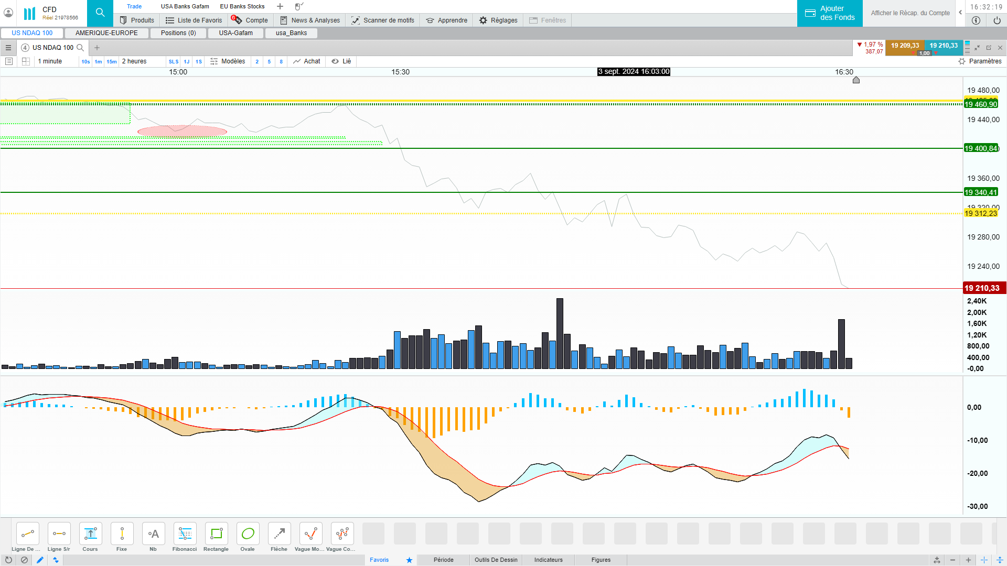Select the Ligne S/r line tool
The image size is (1007, 566).
coord(59,534)
